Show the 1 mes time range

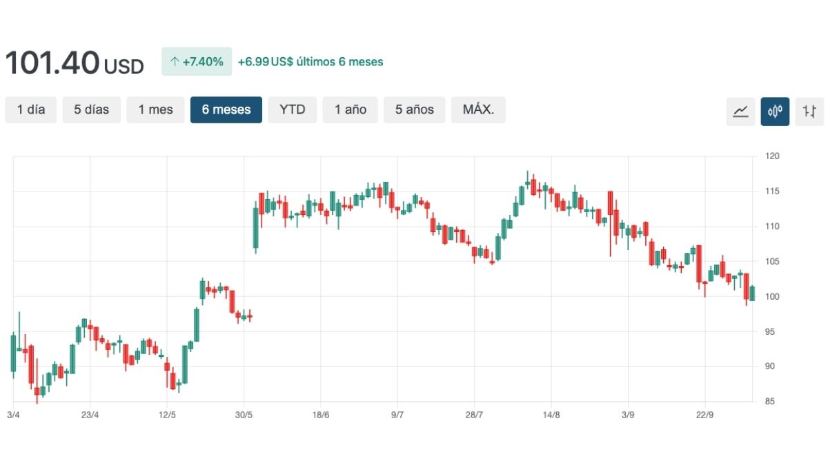tap(155, 110)
